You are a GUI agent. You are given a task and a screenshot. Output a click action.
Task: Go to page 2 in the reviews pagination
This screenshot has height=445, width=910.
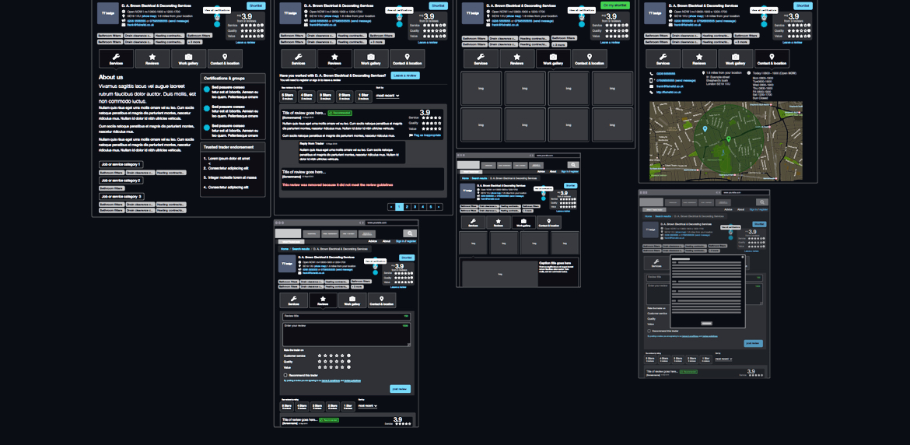(x=408, y=207)
